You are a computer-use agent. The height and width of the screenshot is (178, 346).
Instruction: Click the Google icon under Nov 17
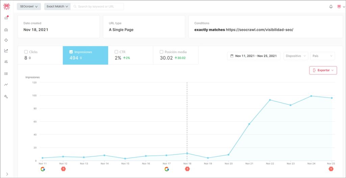(167, 169)
